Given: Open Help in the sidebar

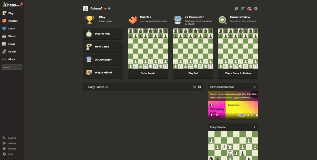Looking at the screenshot, I should [x=8, y=154].
